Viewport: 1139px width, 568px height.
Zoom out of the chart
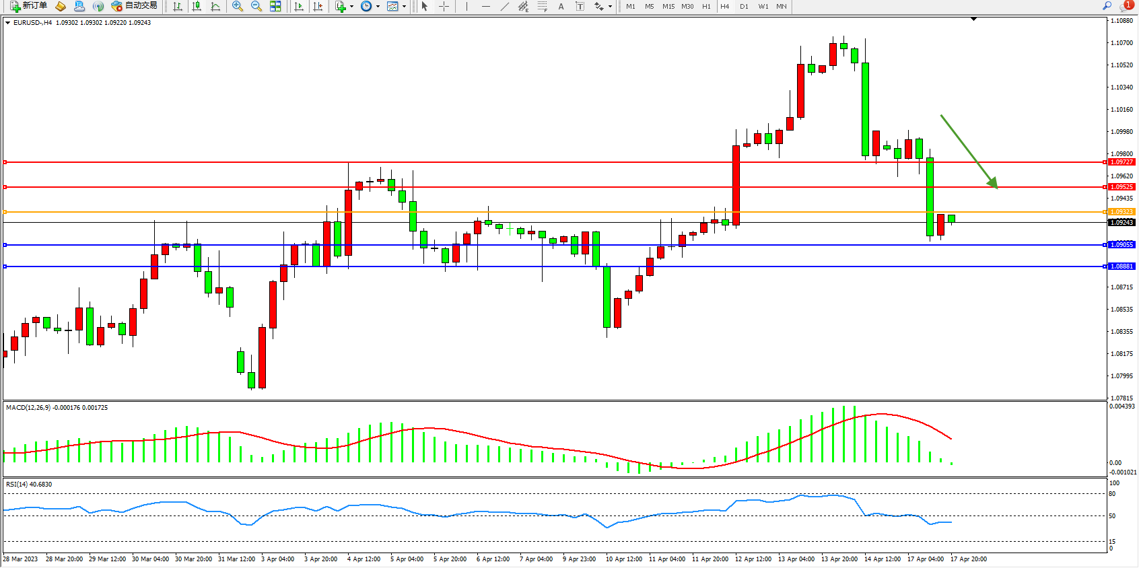pos(256,6)
